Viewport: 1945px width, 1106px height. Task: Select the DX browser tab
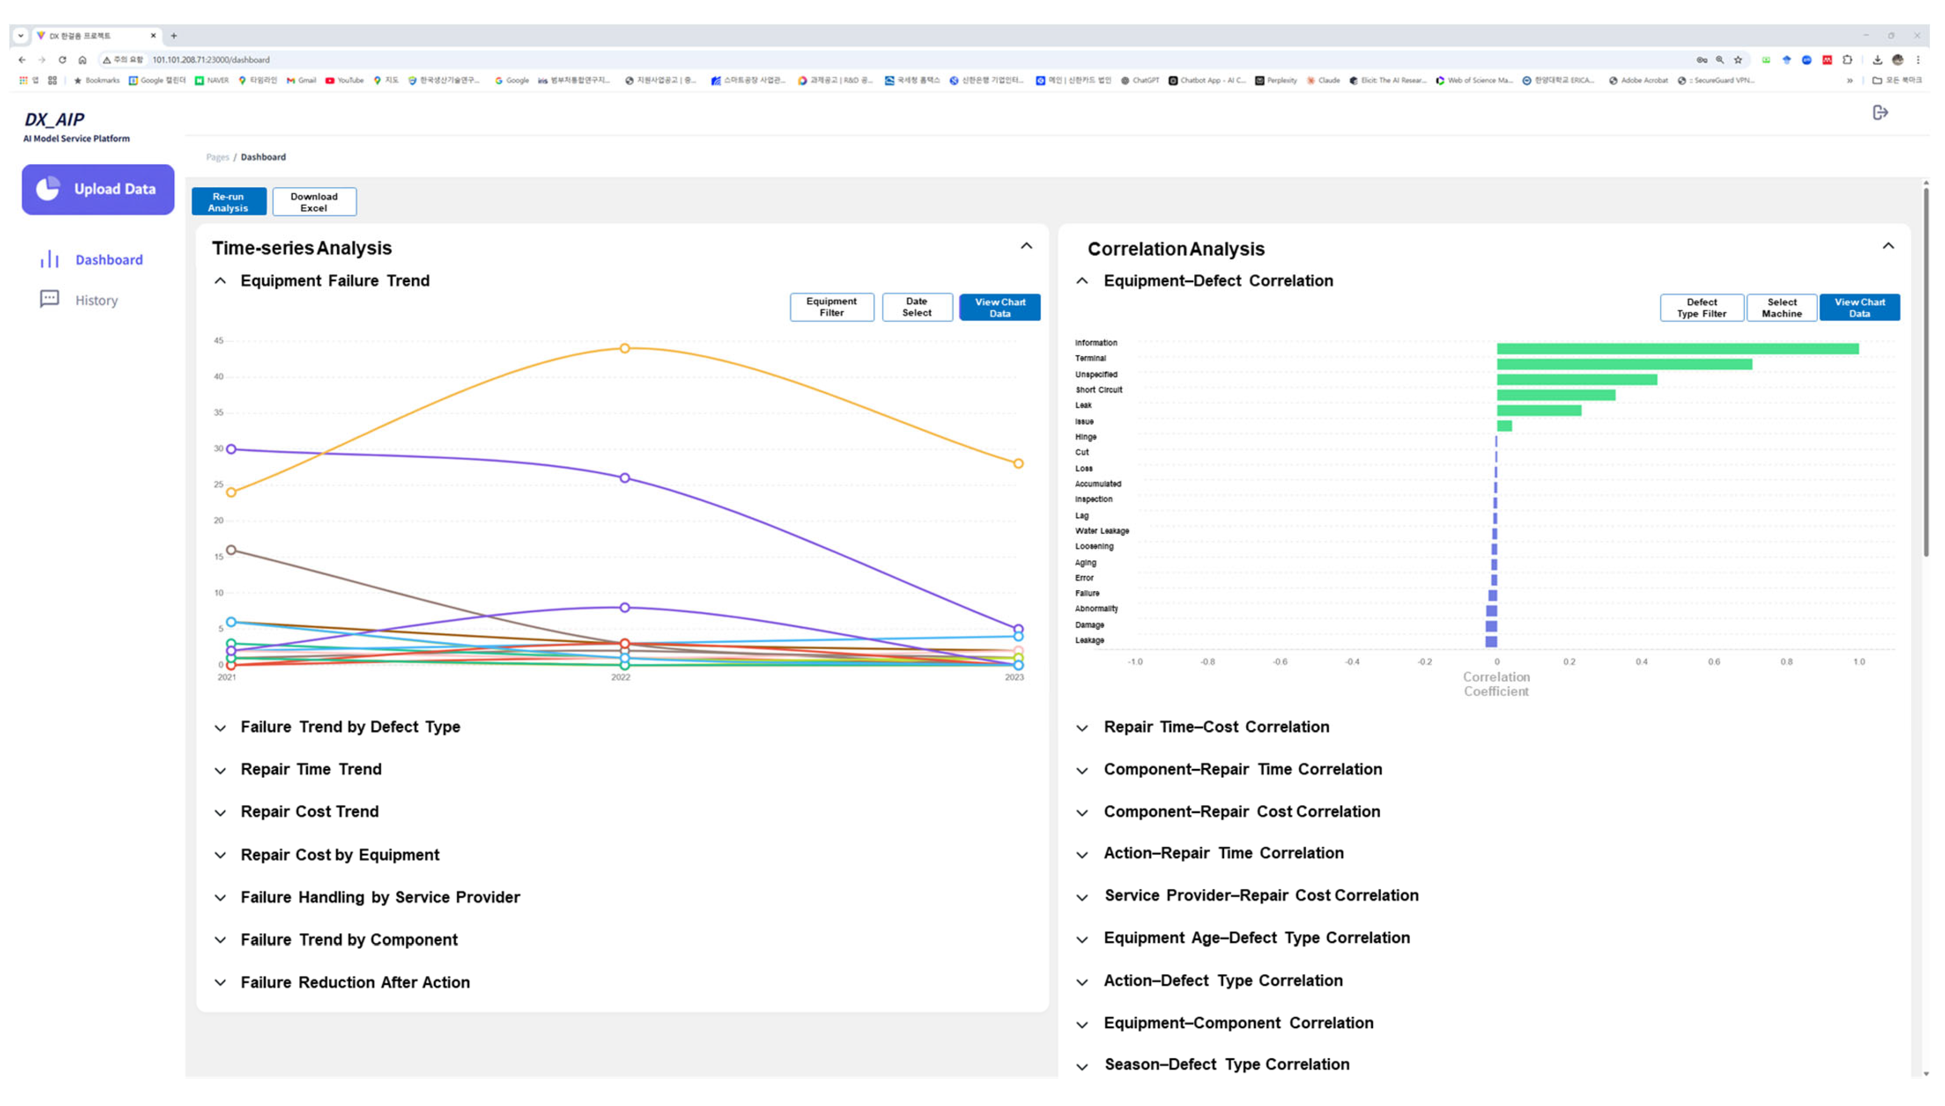tap(95, 36)
